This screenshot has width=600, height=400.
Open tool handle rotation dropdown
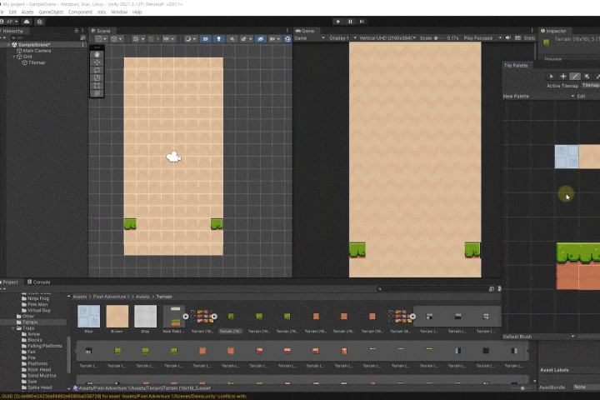tap(117, 38)
